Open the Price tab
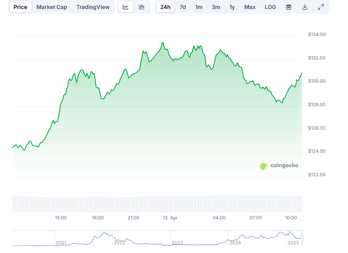 (x=20, y=7)
